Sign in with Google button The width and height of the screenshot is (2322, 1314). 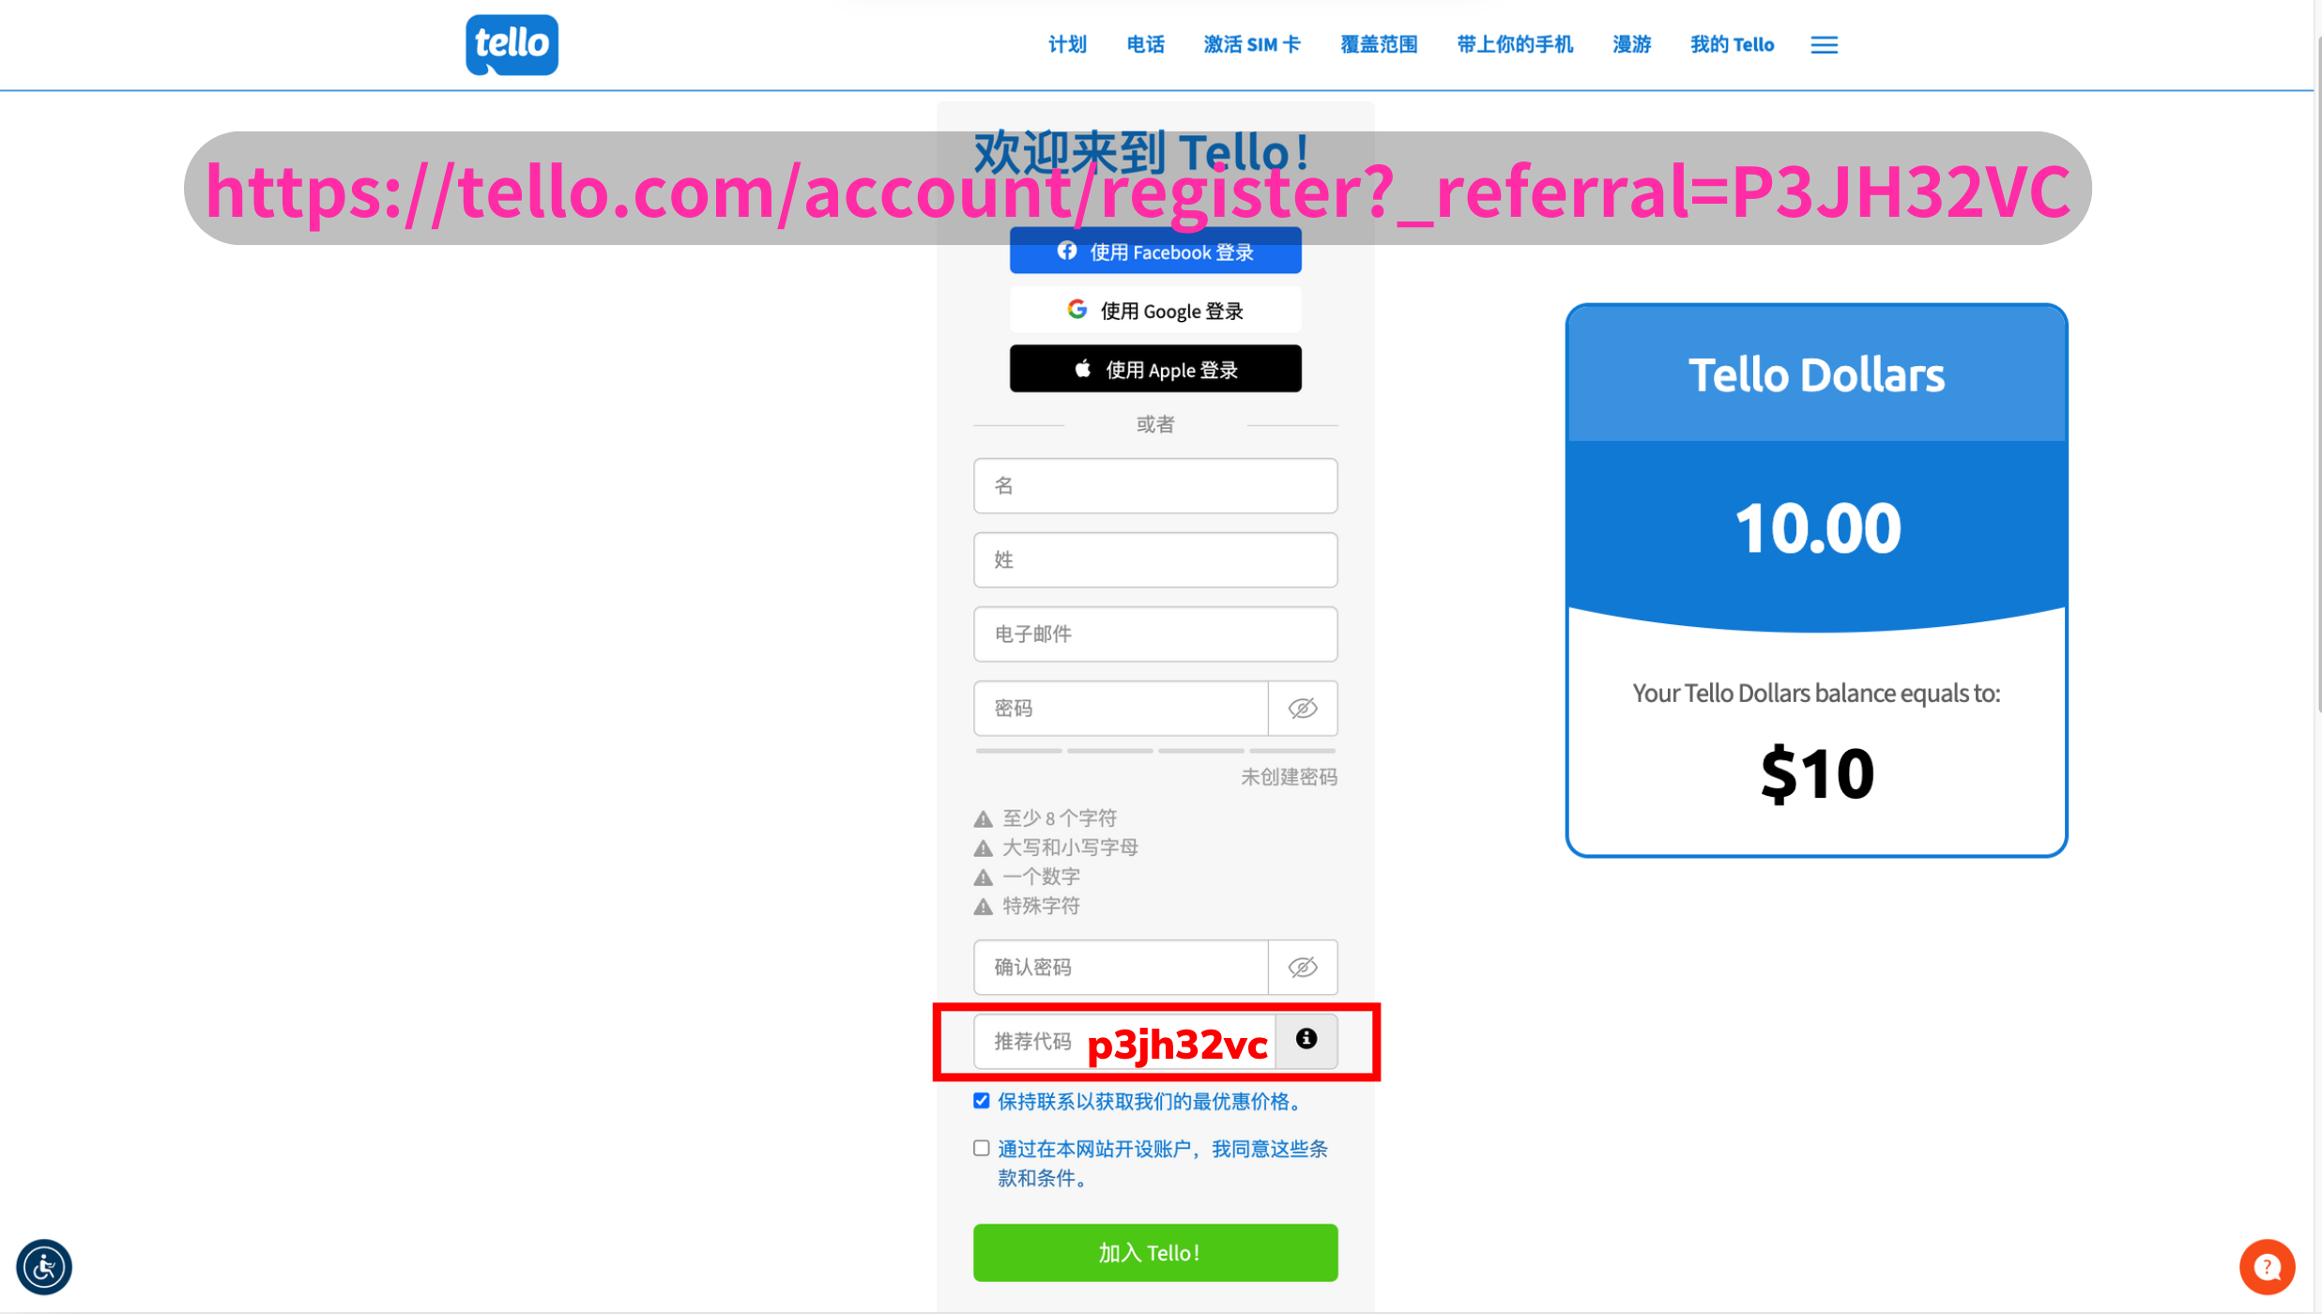1155,311
